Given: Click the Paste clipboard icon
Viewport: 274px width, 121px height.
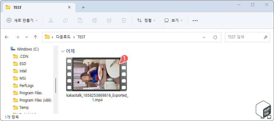Looking at the screenshot, I should tap(80, 20).
